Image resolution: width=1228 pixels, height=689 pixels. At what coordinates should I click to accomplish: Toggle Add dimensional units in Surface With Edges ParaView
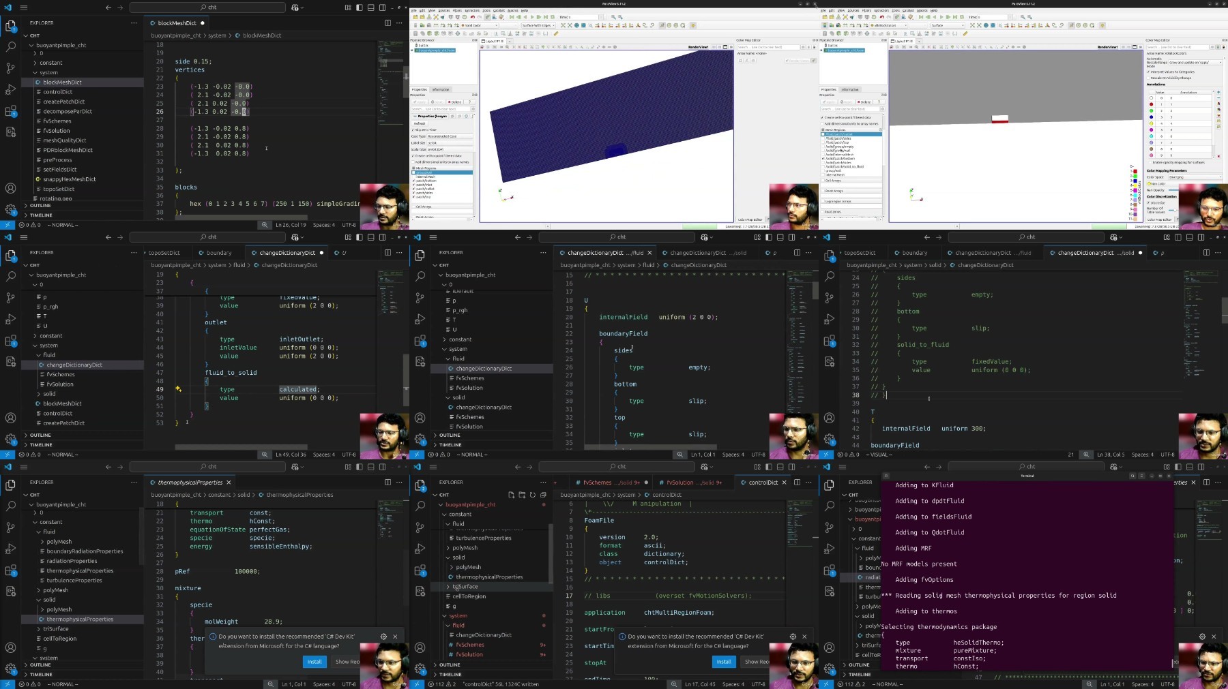click(413, 162)
